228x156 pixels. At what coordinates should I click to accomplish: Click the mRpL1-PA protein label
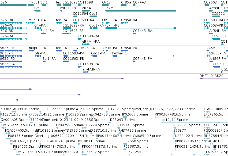pyautogui.click(x=38, y=48)
